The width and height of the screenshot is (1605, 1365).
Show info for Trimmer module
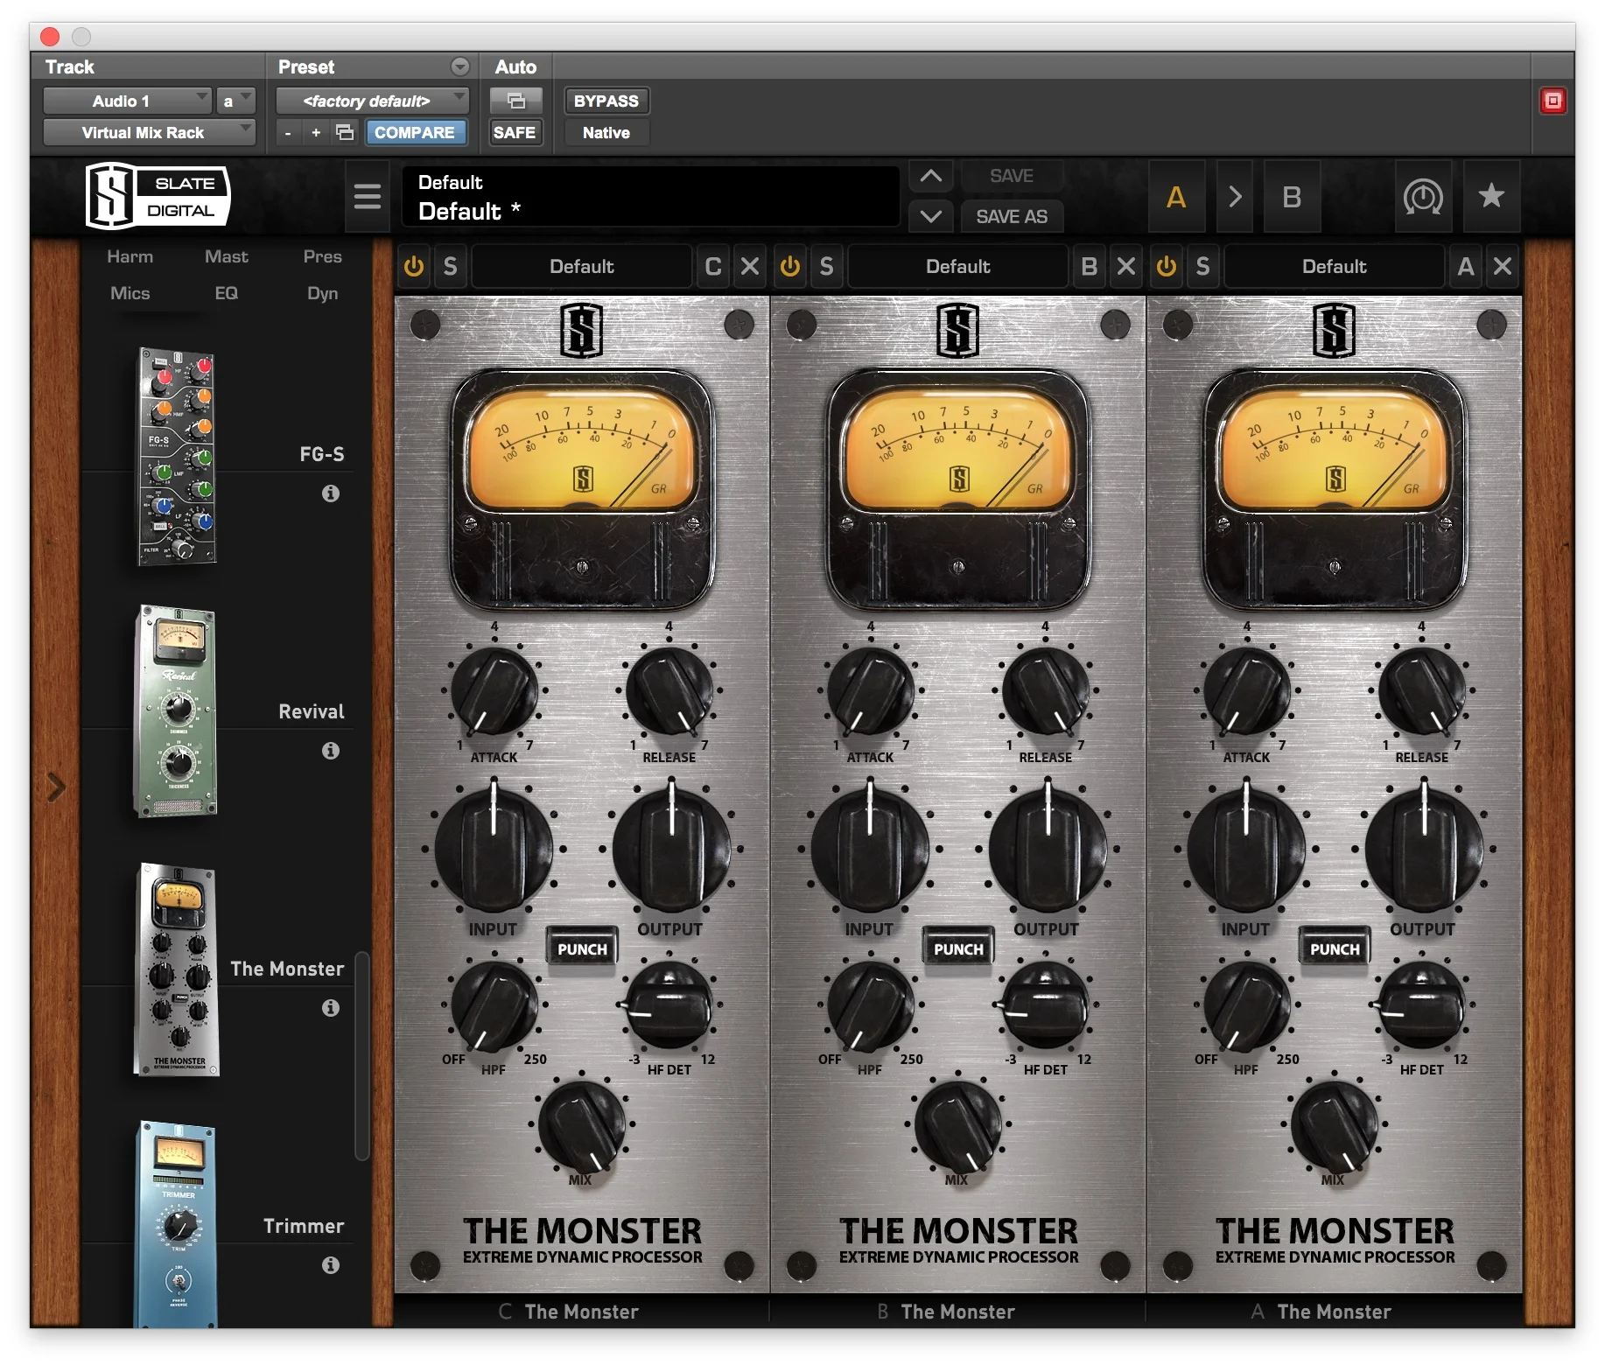point(331,1265)
